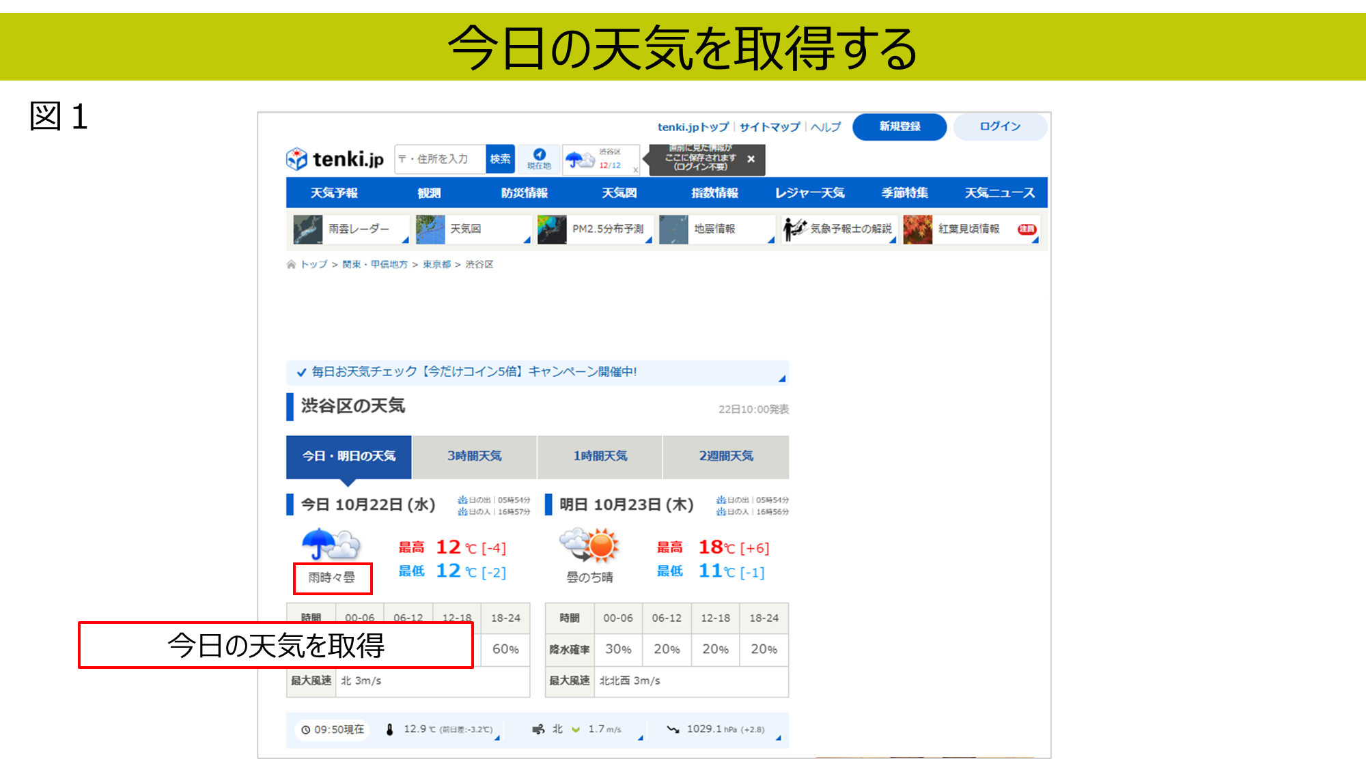This screenshot has height=759, width=1366.
Task: Click the tenki.jp logo
Action: (x=335, y=159)
